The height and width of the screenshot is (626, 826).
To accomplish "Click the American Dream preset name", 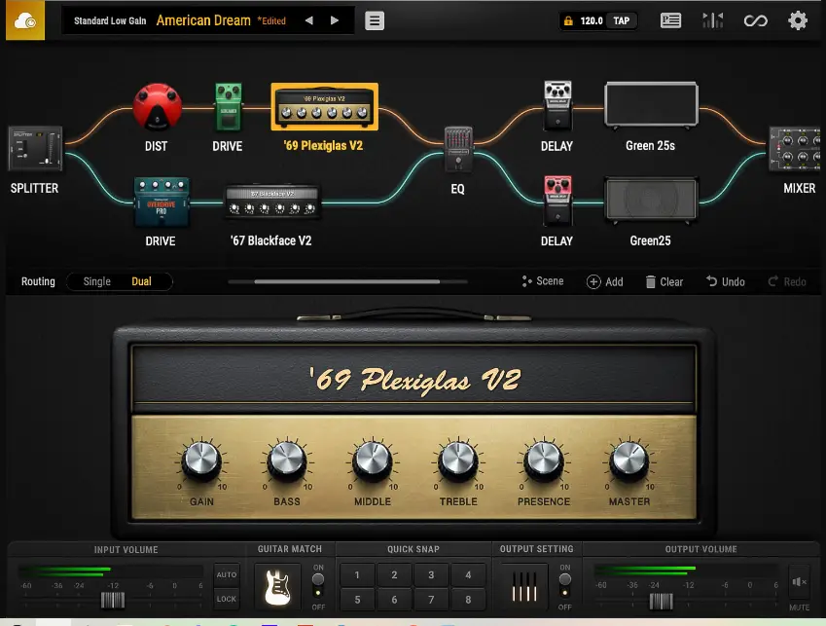I will [203, 20].
